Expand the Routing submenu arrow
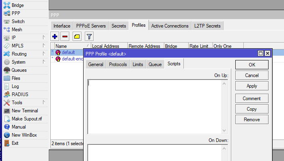Screen dimensions: 284x161 [44, 54]
